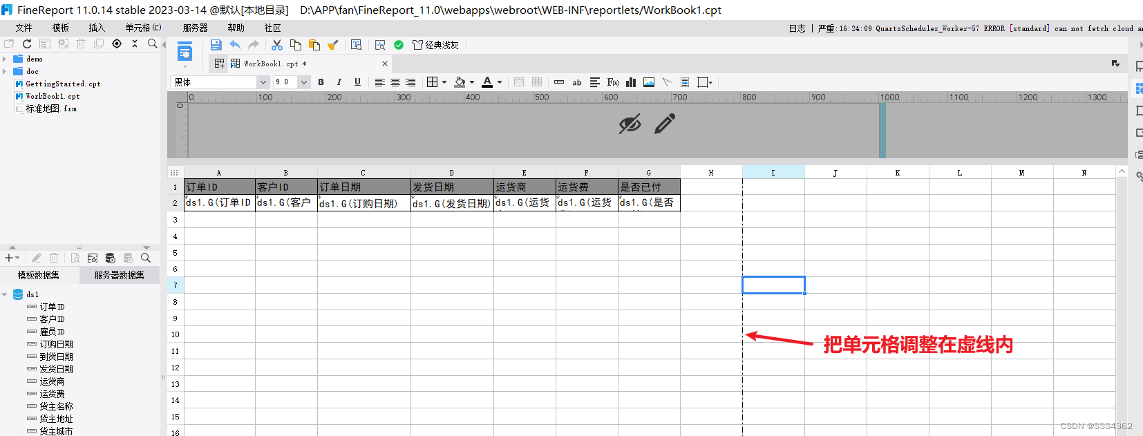Screen dimensions: 1143x436
Task: Click the green check validation icon
Action: click(399, 45)
